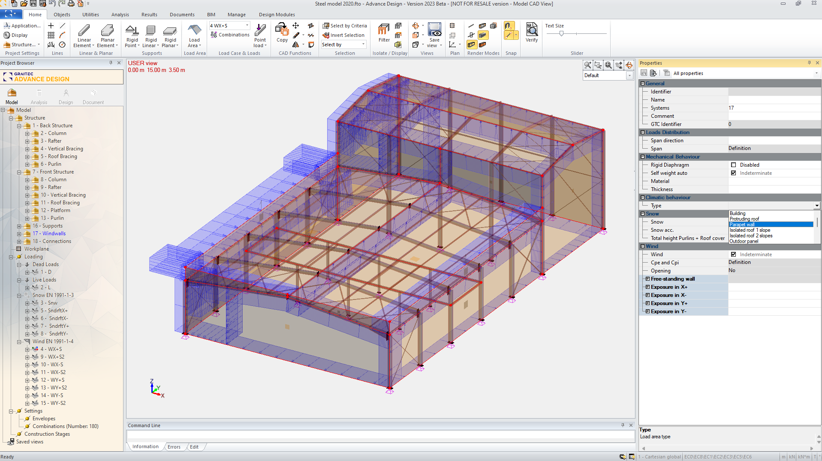822x461 pixels.
Task: Click the Name property value field
Action: coord(774,100)
